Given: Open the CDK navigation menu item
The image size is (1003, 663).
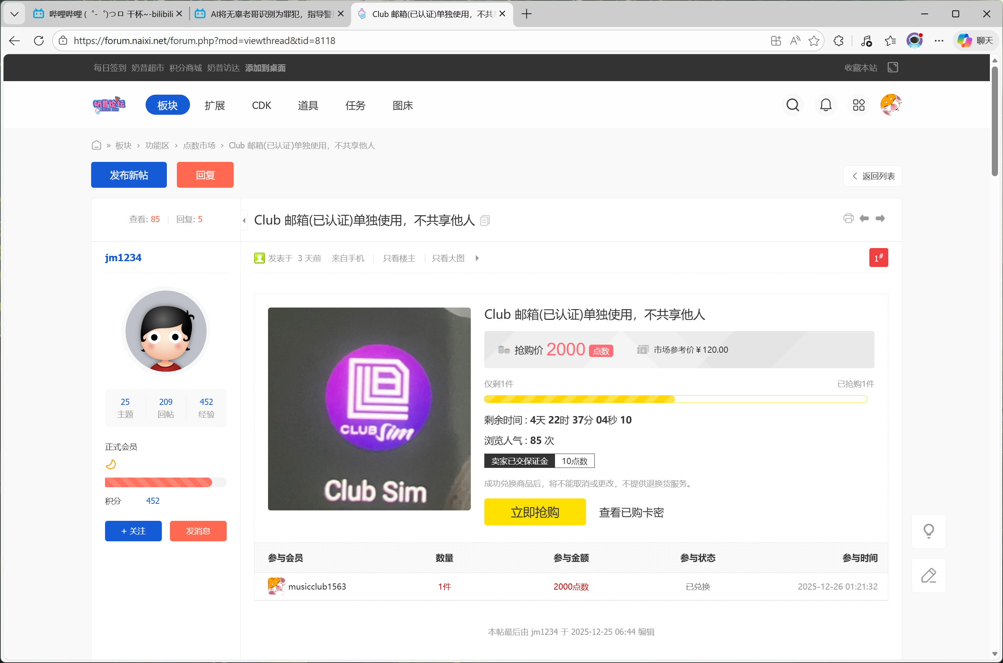Looking at the screenshot, I should [261, 105].
